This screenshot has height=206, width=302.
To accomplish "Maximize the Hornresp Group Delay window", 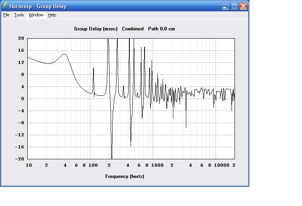I will 234,6.
